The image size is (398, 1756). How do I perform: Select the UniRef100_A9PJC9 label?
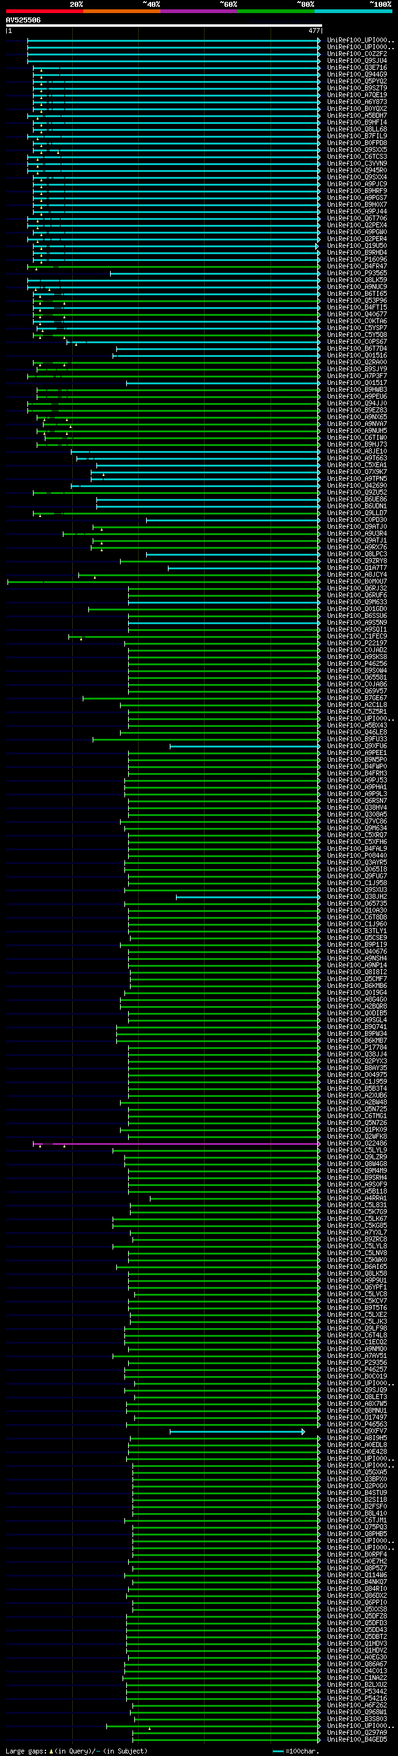pos(357,184)
